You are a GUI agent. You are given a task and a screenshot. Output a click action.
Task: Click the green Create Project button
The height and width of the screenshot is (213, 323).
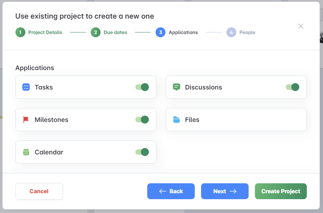click(281, 191)
